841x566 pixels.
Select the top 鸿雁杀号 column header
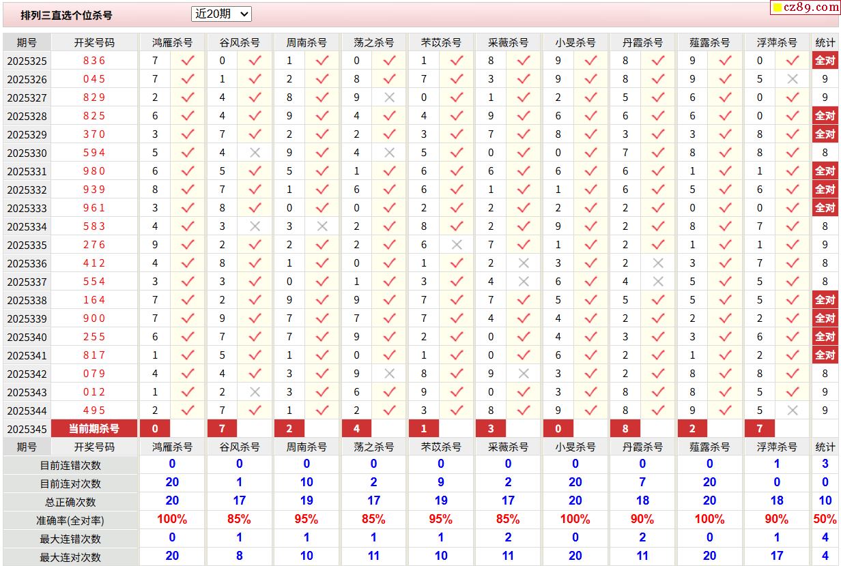[172, 42]
